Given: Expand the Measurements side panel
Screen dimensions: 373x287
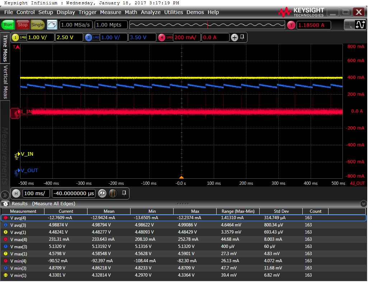Looking at the screenshot, I should 5,195.
